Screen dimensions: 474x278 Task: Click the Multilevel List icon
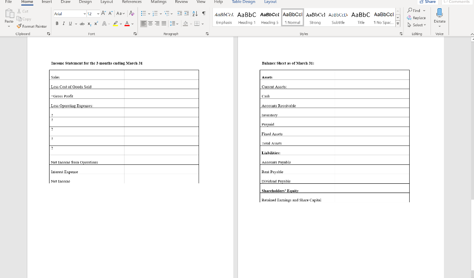click(x=167, y=13)
